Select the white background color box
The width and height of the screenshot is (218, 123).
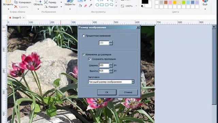(149, 5)
